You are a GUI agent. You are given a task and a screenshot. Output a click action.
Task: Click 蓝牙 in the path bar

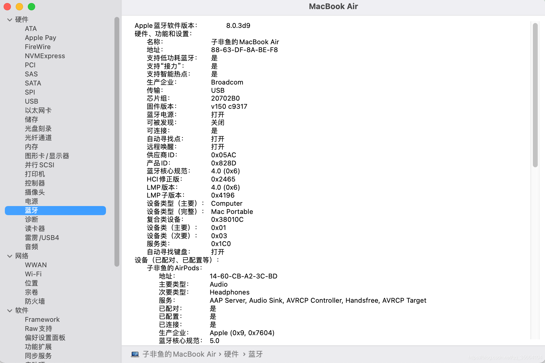click(256, 354)
